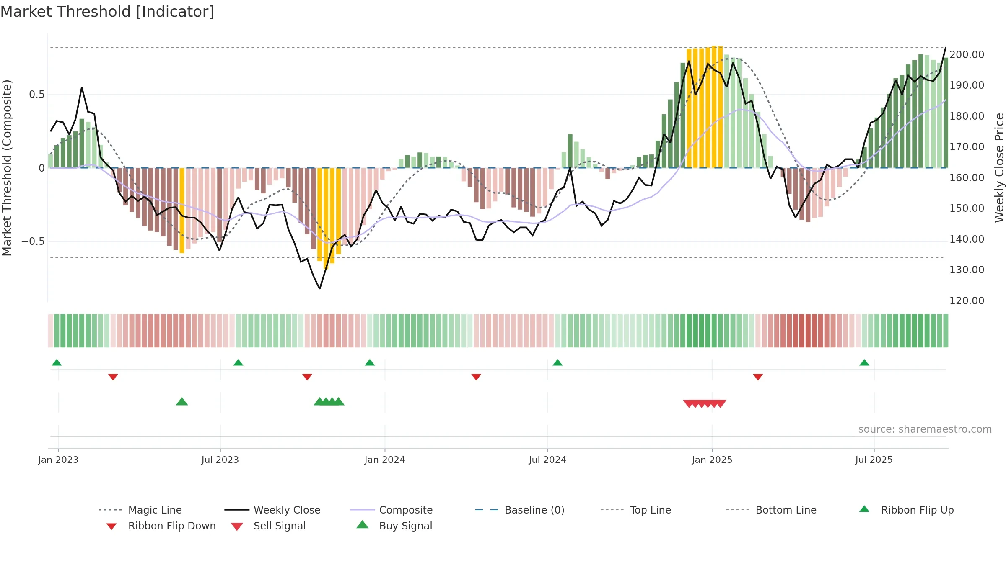Viewport: 1006px width, 565px height.
Task: Click the 160.00 price axis label
Action: point(967,178)
